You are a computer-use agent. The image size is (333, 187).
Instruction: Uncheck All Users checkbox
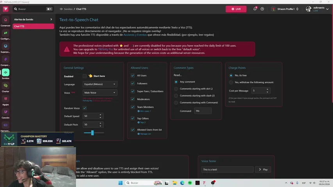coord(132,76)
